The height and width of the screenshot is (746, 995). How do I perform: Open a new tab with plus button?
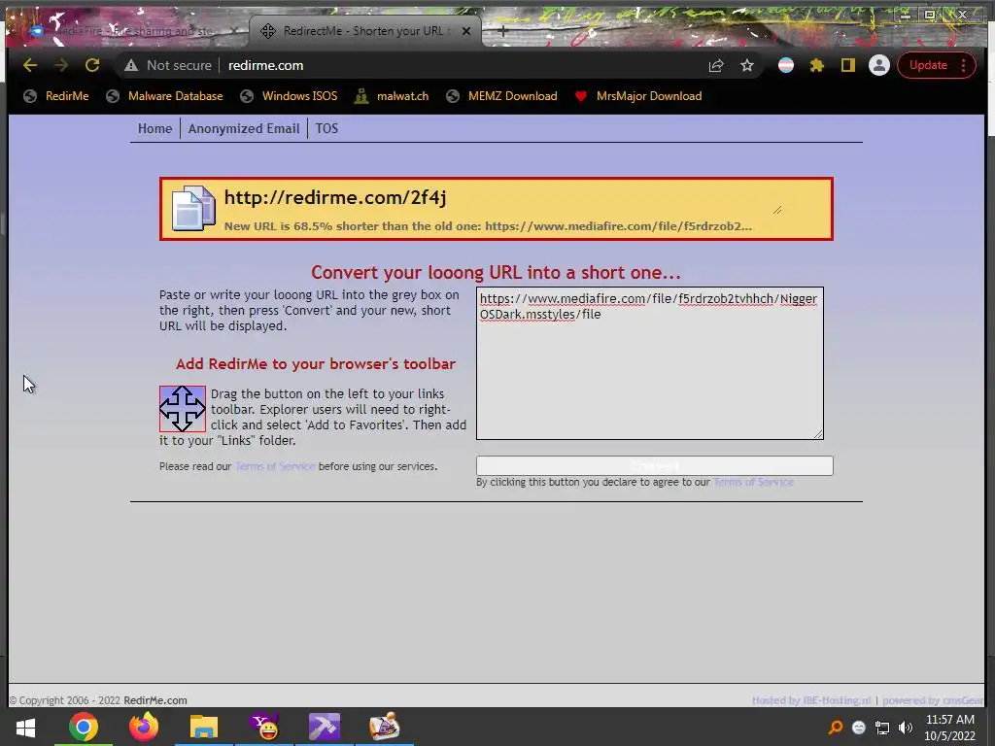coord(503,30)
